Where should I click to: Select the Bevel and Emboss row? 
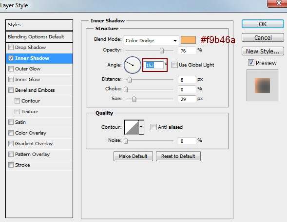[x=39, y=90]
